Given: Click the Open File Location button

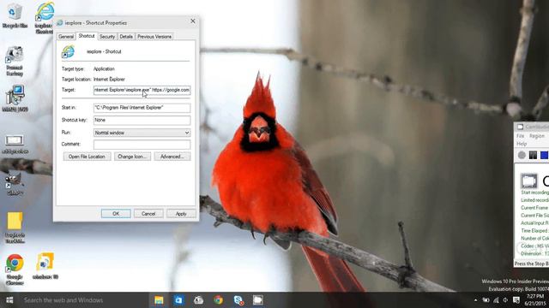Looking at the screenshot, I should coord(87,157).
